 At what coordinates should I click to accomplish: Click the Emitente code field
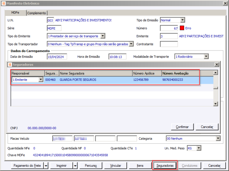[169, 36]
